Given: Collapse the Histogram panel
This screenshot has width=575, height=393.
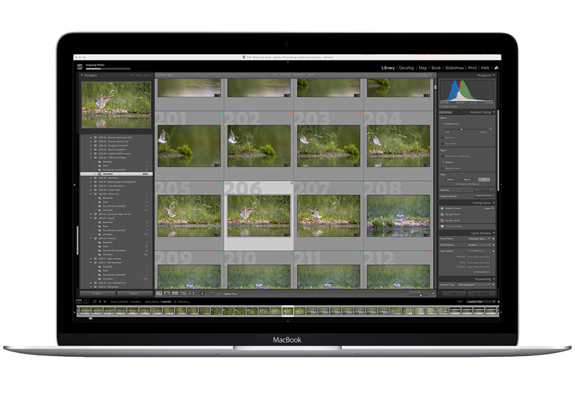Looking at the screenshot, I should point(494,75).
